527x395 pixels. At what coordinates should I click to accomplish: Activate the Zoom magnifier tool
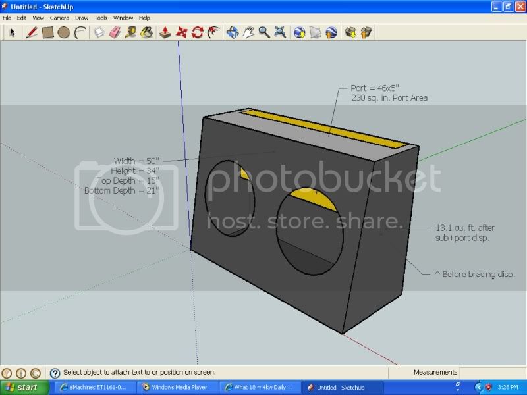(264, 32)
